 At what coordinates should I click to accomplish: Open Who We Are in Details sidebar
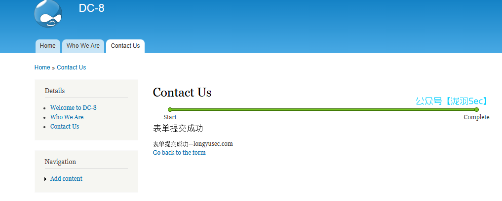click(x=67, y=117)
